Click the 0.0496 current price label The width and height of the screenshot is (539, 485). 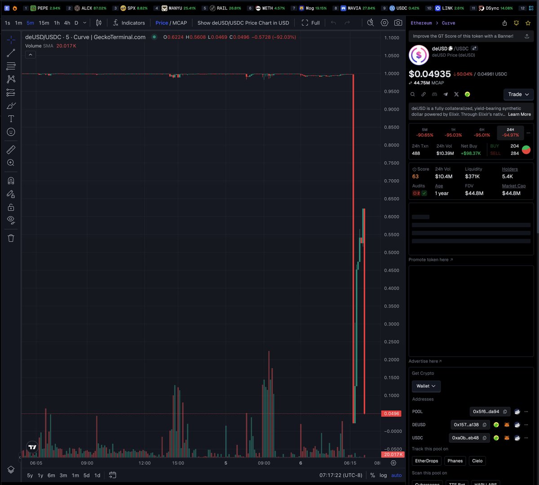390,413
